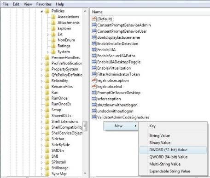Collapse the Policies tree node
Image resolution: width=210 pixels, height=178 pixels.
click(x=41, y=11)
